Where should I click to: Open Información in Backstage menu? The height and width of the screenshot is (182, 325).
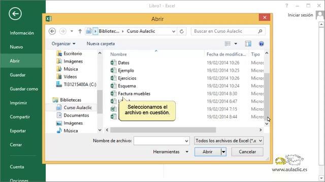coord(22,33)
